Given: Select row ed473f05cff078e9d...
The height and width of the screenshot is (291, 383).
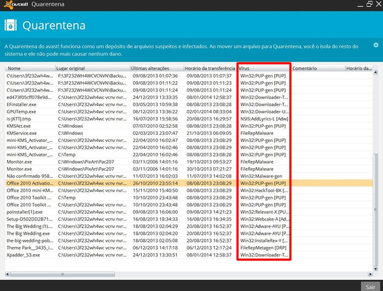Looking at the screenshot, I should [189, 97].
